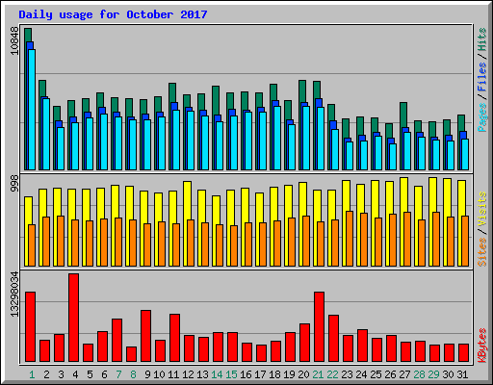Click day 1 on the x-axis
This screenshot has height=385, width=493.
pyautogui.click(x=32, y=374)
